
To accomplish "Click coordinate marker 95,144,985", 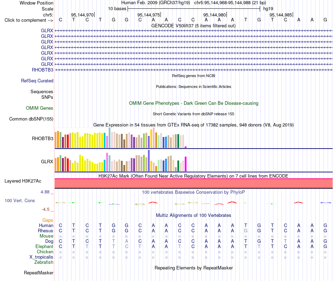I will point(281,15).
